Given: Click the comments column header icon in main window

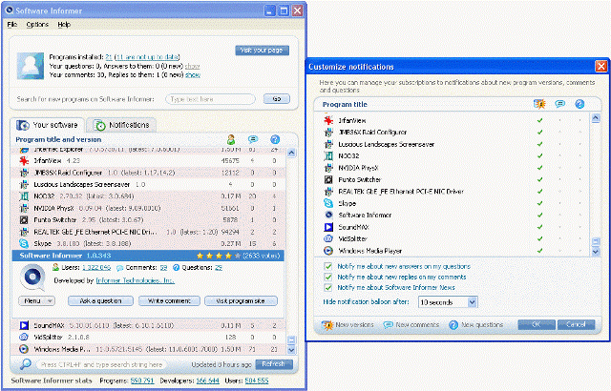Looking at the screenshot, I should click(x=253, y=139).
